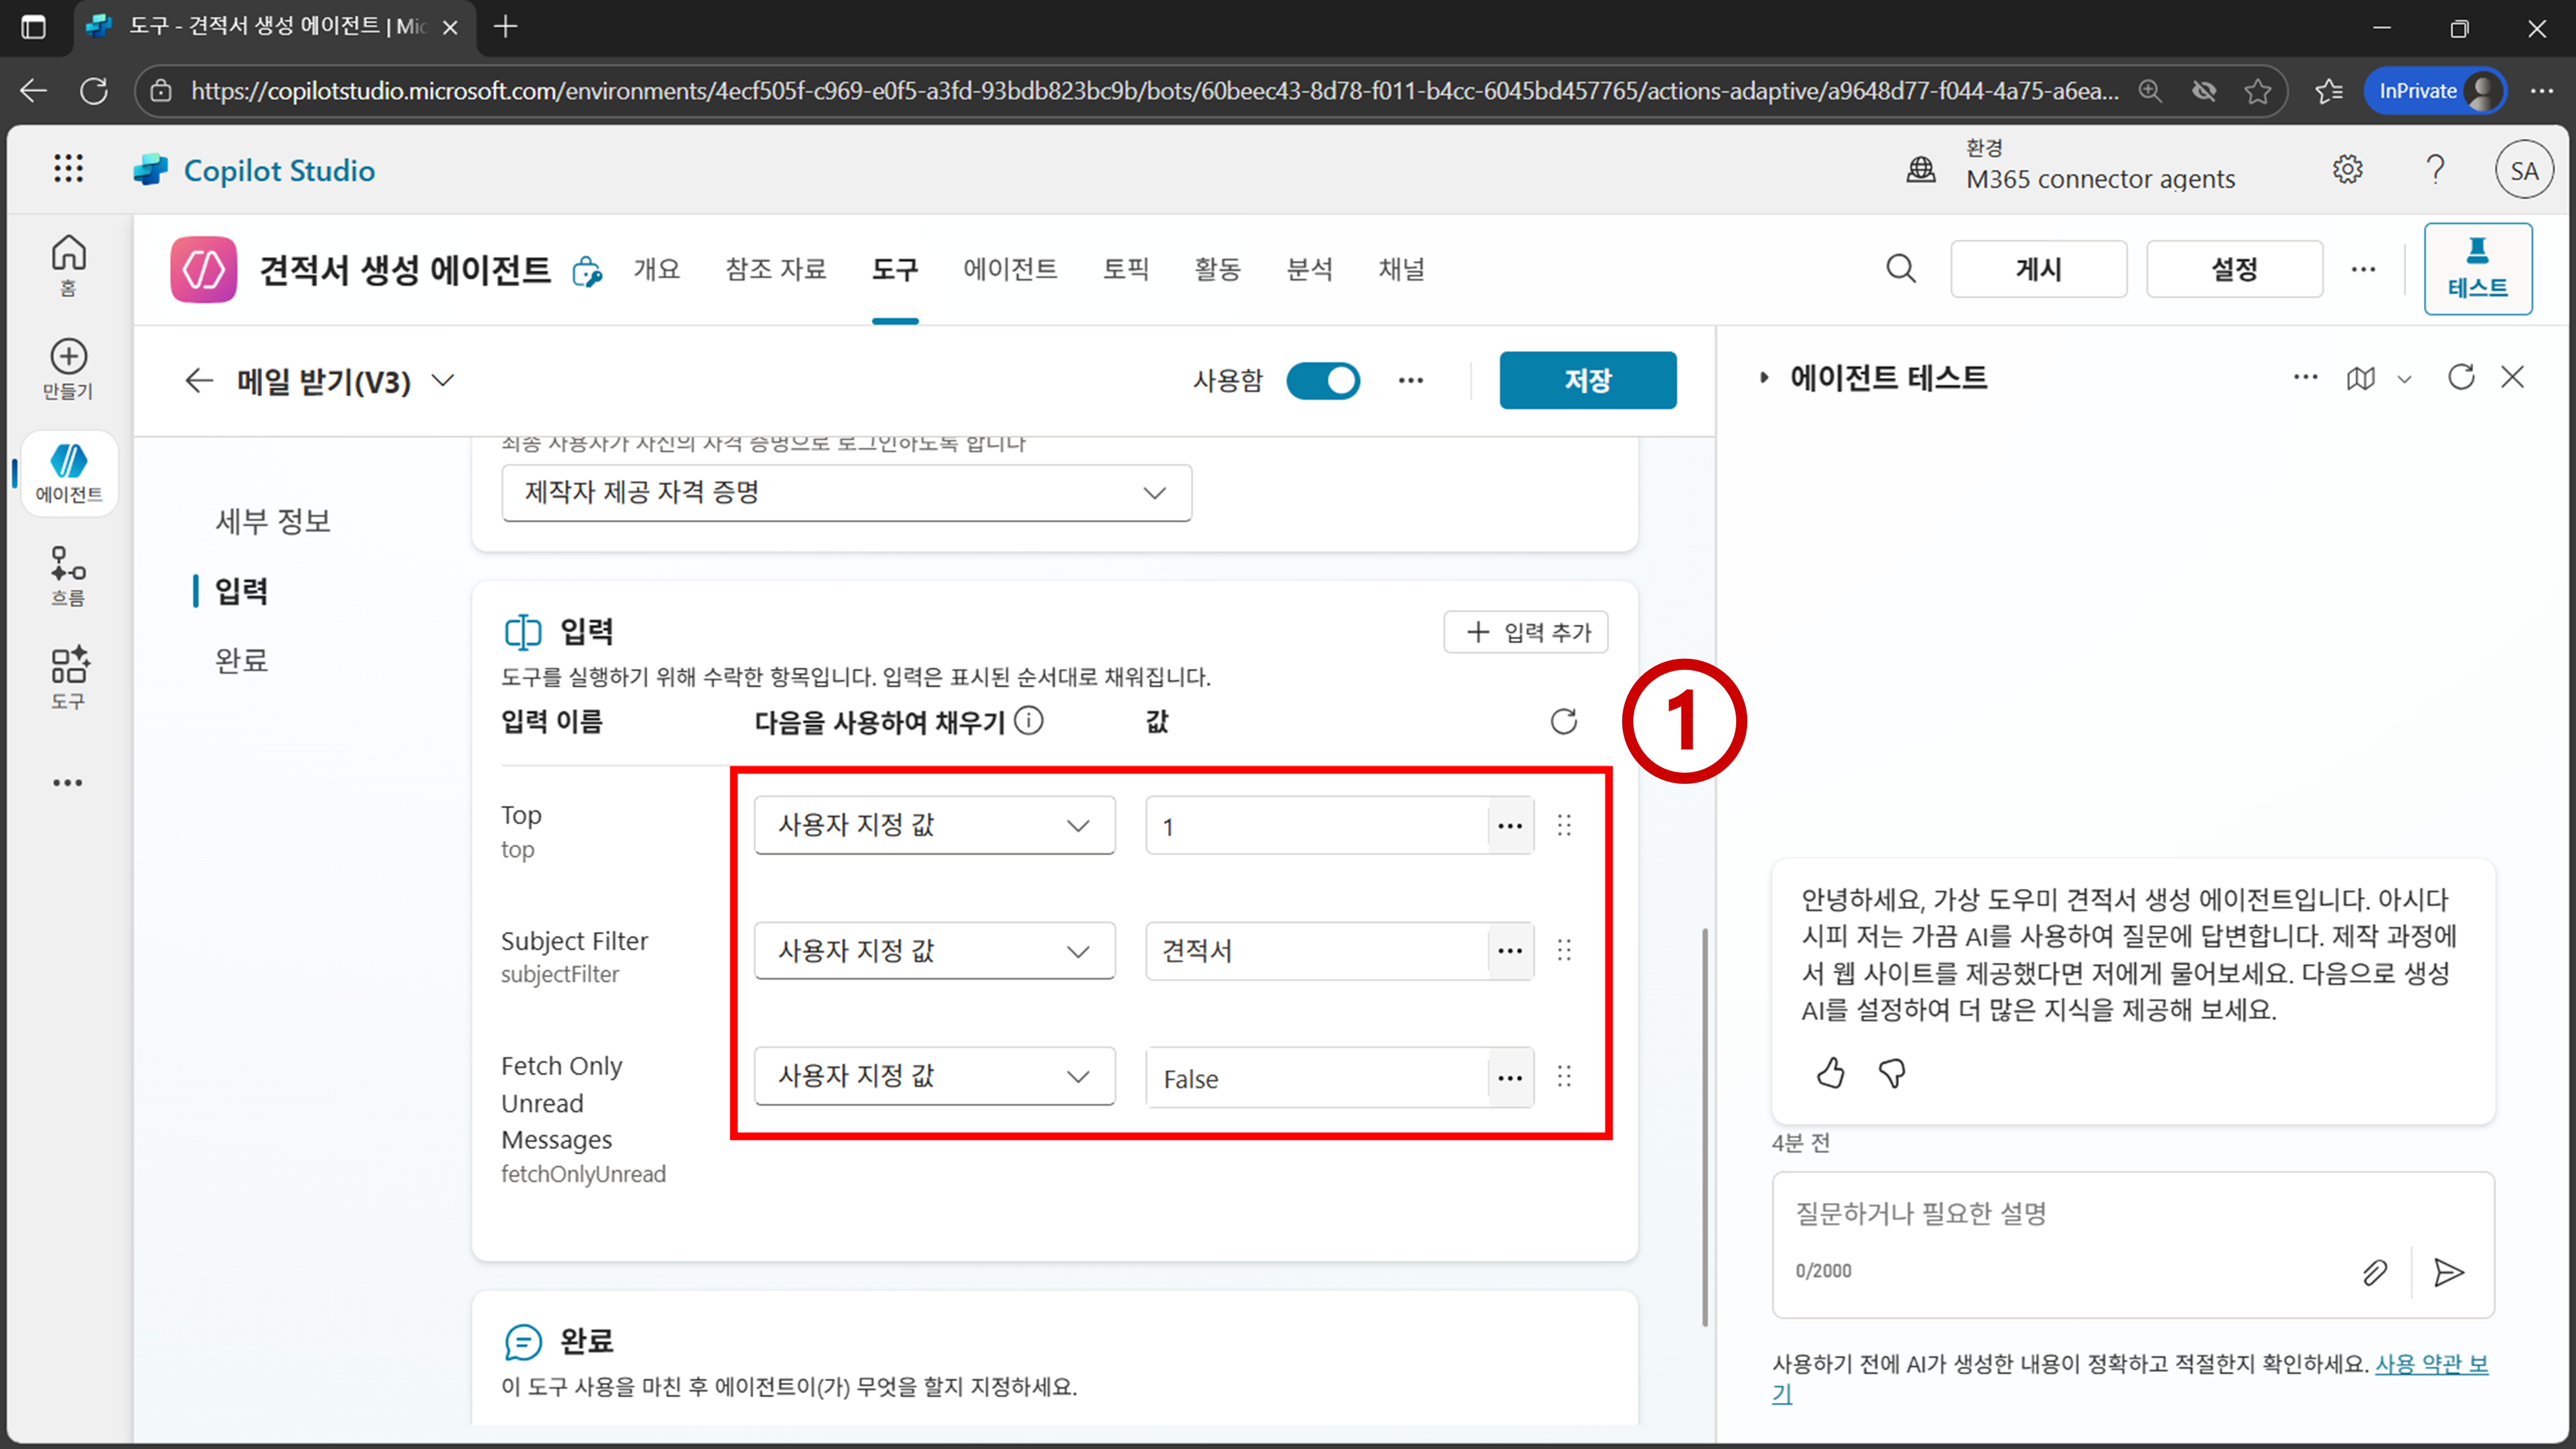Open Fetch Only Unread fill-method dropdown
This screenshot has width=2576, height=1449.
click(934, 1076)
